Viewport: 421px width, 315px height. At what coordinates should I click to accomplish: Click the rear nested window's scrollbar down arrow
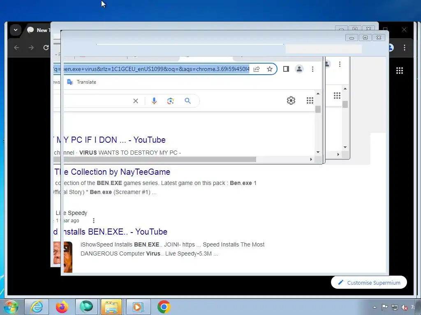tap(345, 147)
